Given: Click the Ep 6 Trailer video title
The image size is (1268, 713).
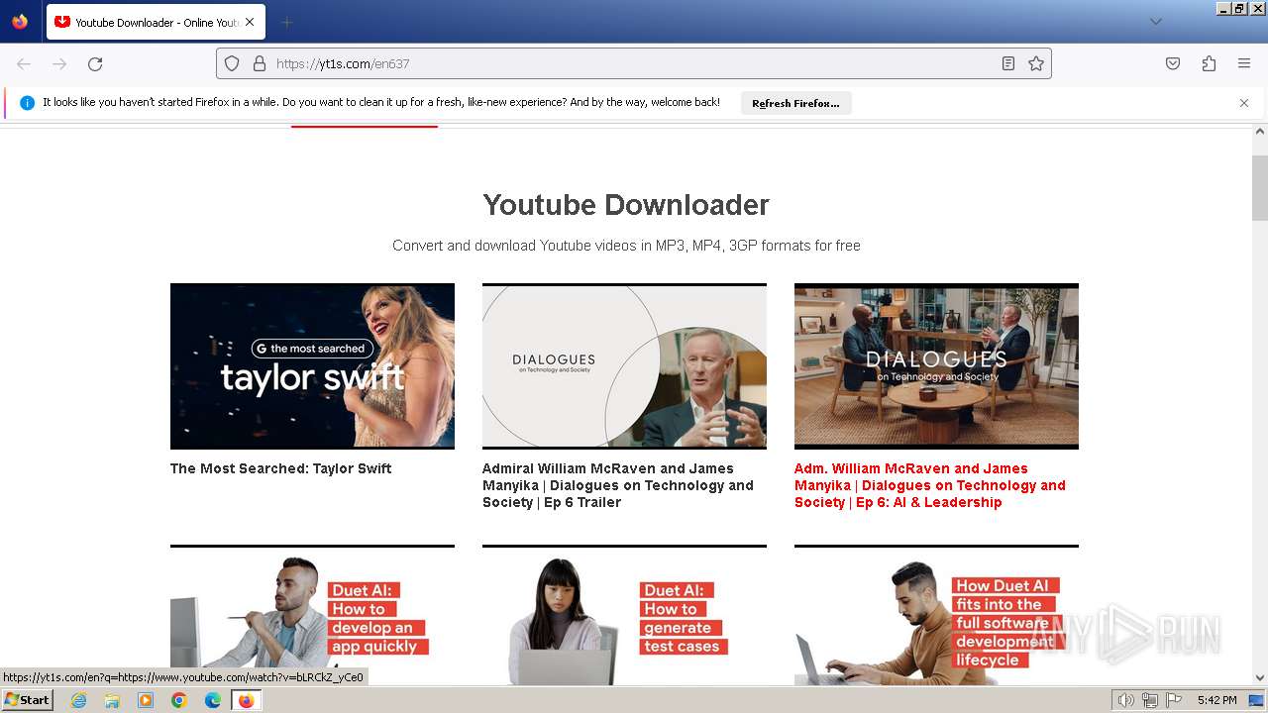Looking at the screenshot, I should point(618,485).
